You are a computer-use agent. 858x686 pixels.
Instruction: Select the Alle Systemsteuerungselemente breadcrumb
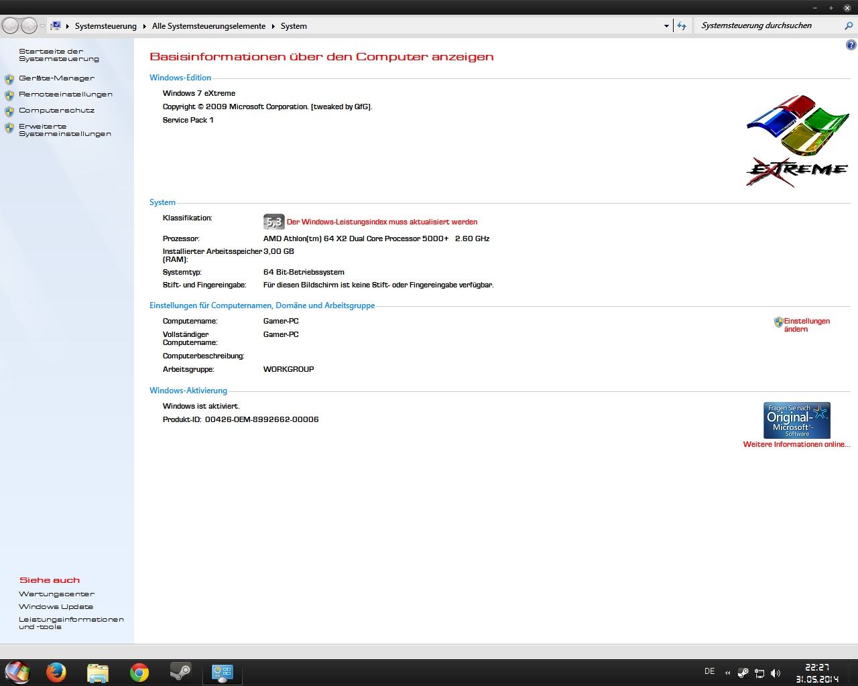(208, 26)
